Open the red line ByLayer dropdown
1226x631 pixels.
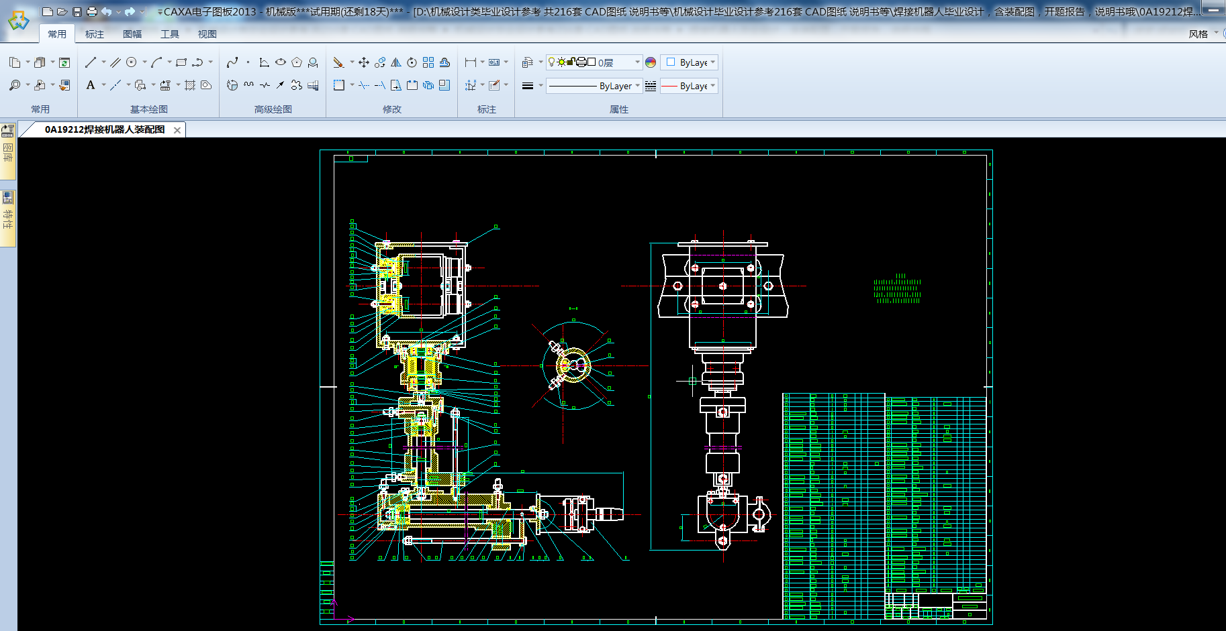(712, 86)
